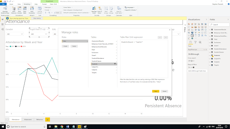
Task: Open the Gender slicer dropdown
Action: click(15, 34)
